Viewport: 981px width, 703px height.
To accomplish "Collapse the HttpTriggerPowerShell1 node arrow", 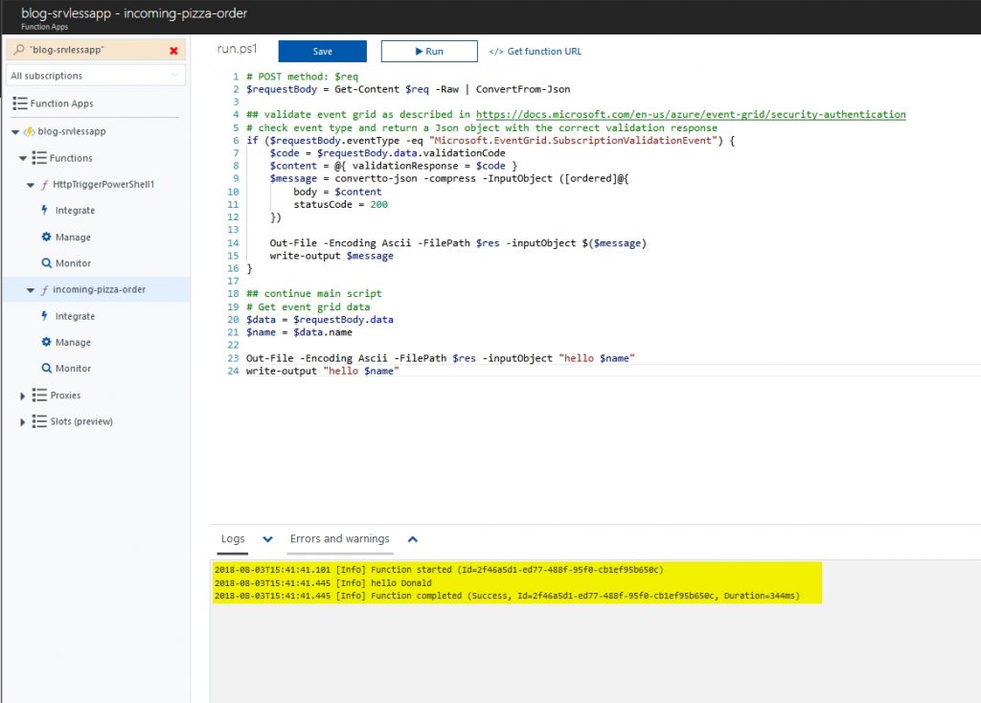I will (31, 185).
